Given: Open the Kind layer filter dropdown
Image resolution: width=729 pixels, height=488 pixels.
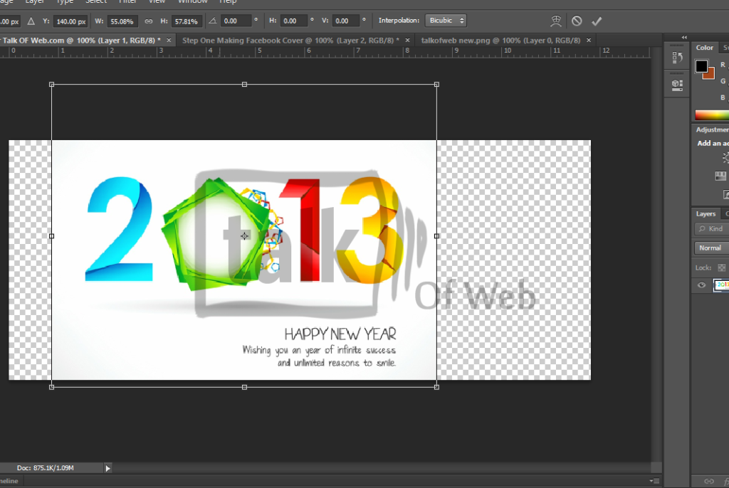Looking at the screenshot, I should click(711, 228).
